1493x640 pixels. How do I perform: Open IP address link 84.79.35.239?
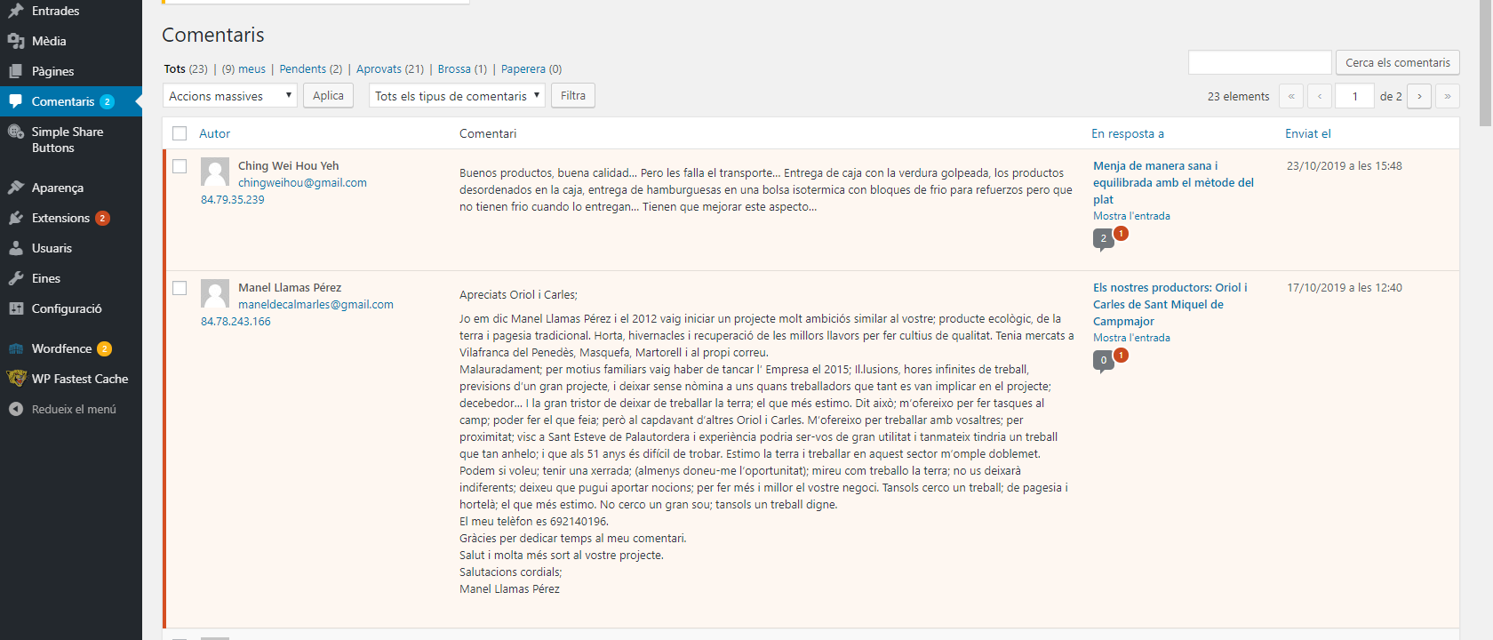pos(233,199)
